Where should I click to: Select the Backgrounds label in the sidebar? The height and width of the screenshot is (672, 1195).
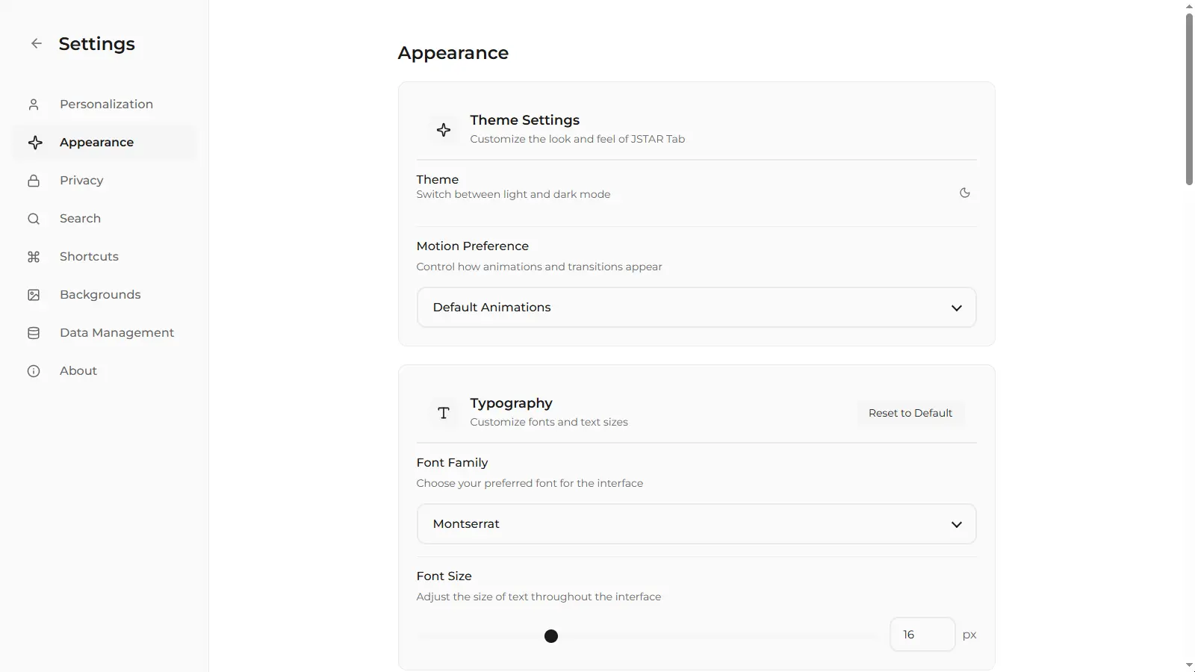[x=100, y=295]
